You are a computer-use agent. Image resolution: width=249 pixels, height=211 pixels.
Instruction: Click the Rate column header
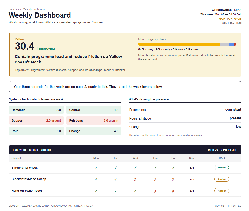point(192,158)
